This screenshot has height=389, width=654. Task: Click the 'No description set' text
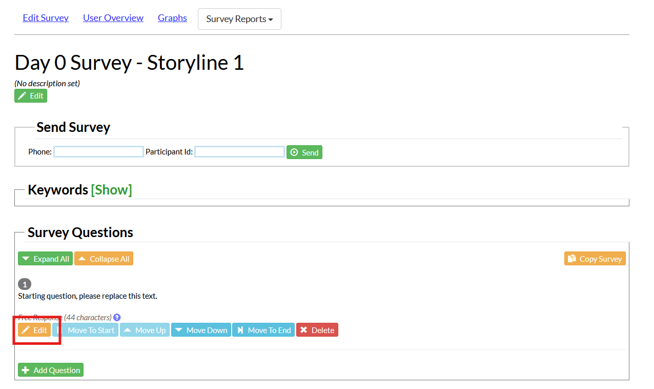pos(47,83)
